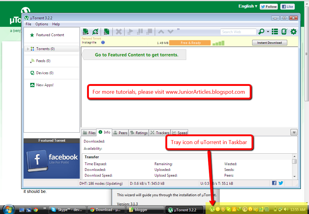Click the download speed status entry
The image size is (309, 214).
pyautogui.click(x=147, y=184)
